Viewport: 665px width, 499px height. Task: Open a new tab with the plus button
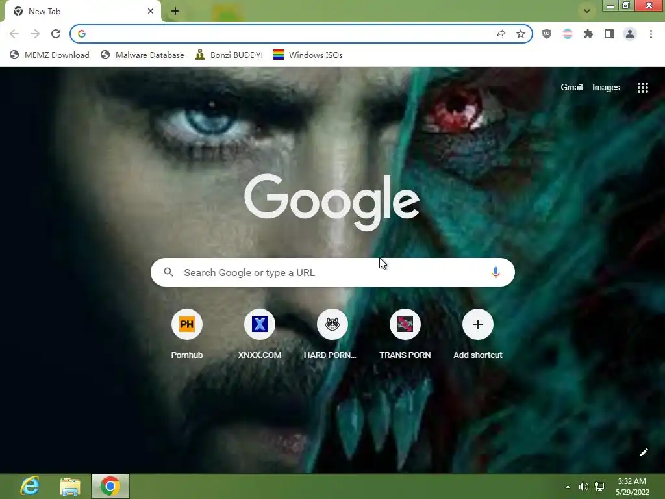point(175,11)
